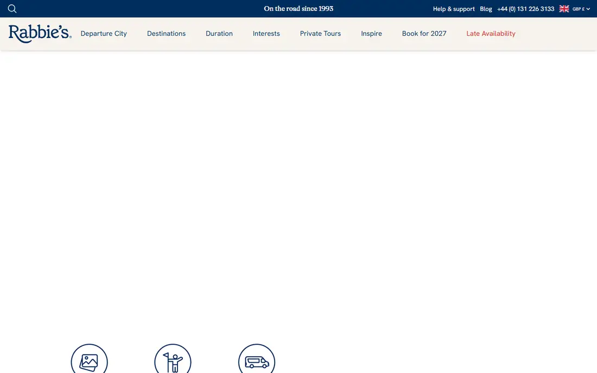Screen dimensions: 597x373
Task: Click the Rabbie's logo
Action: 40,34
